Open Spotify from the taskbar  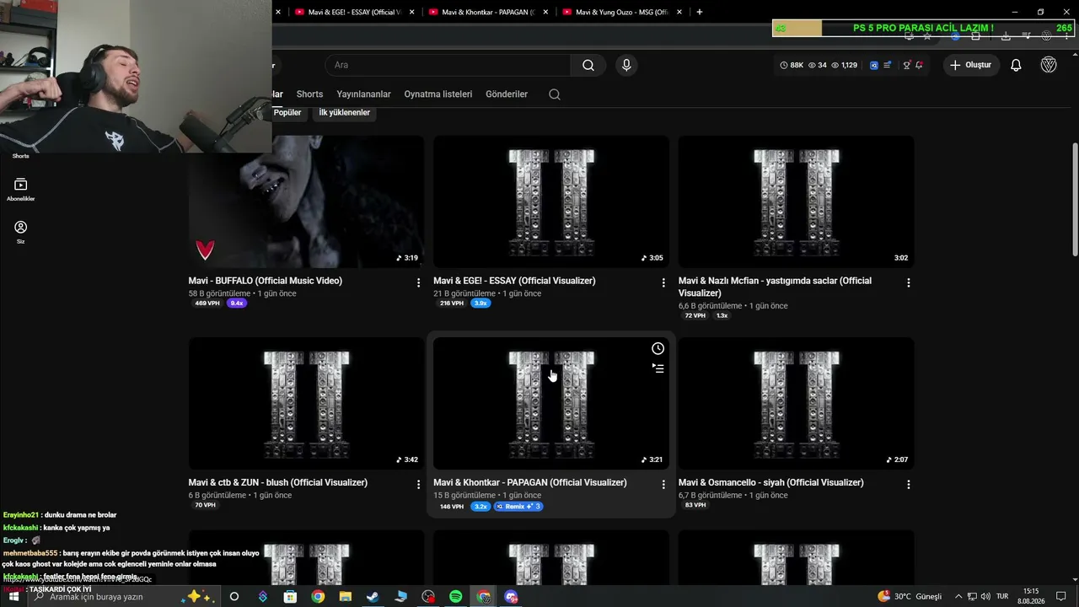455,597
